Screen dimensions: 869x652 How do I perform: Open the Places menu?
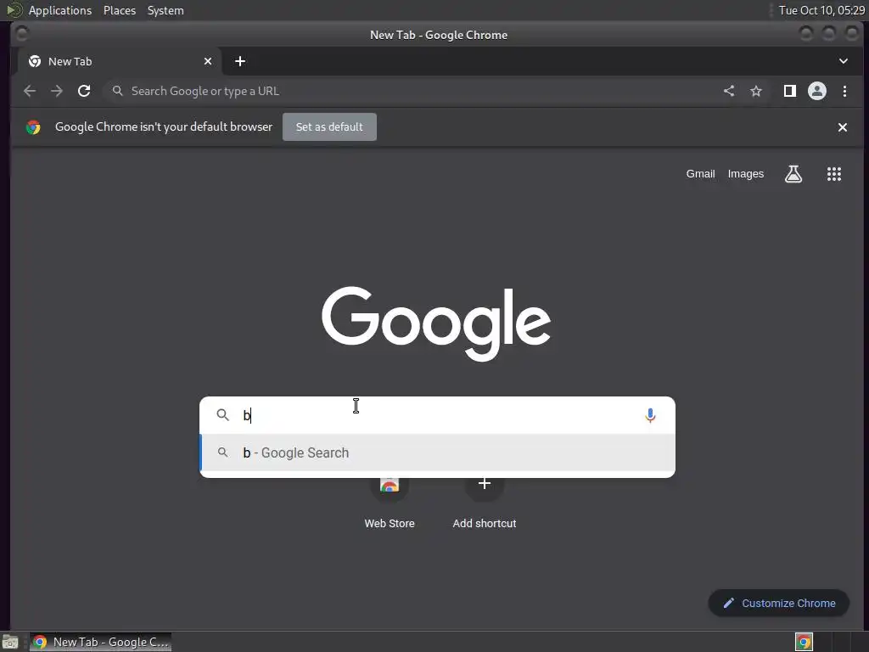(119, 10)
